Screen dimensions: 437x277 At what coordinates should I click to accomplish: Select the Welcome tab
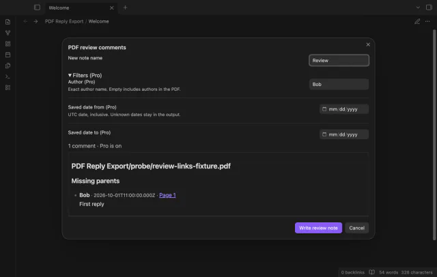81,8
